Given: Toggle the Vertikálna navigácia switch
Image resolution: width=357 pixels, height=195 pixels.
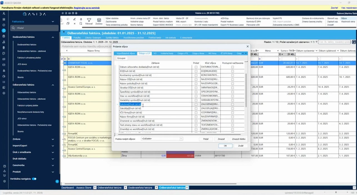Looking at the screenshot, I should (34, 179).
